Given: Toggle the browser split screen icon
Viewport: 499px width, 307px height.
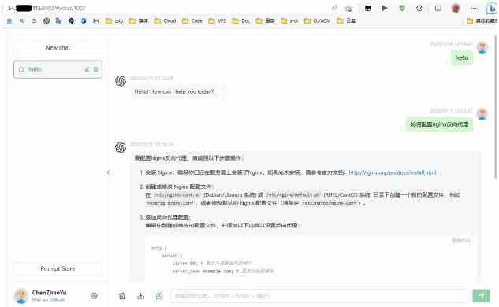Looking at the screenshot, I should [438, 8].
